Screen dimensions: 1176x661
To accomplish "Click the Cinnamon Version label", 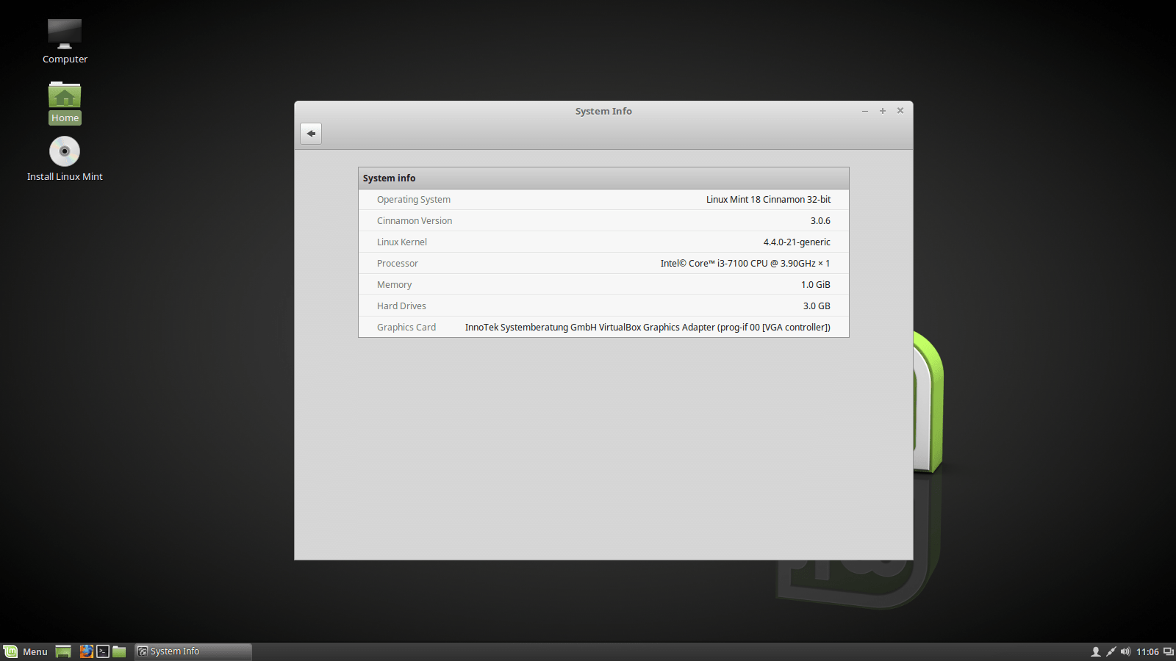I will pyautogui.click(x=415, y=221).
